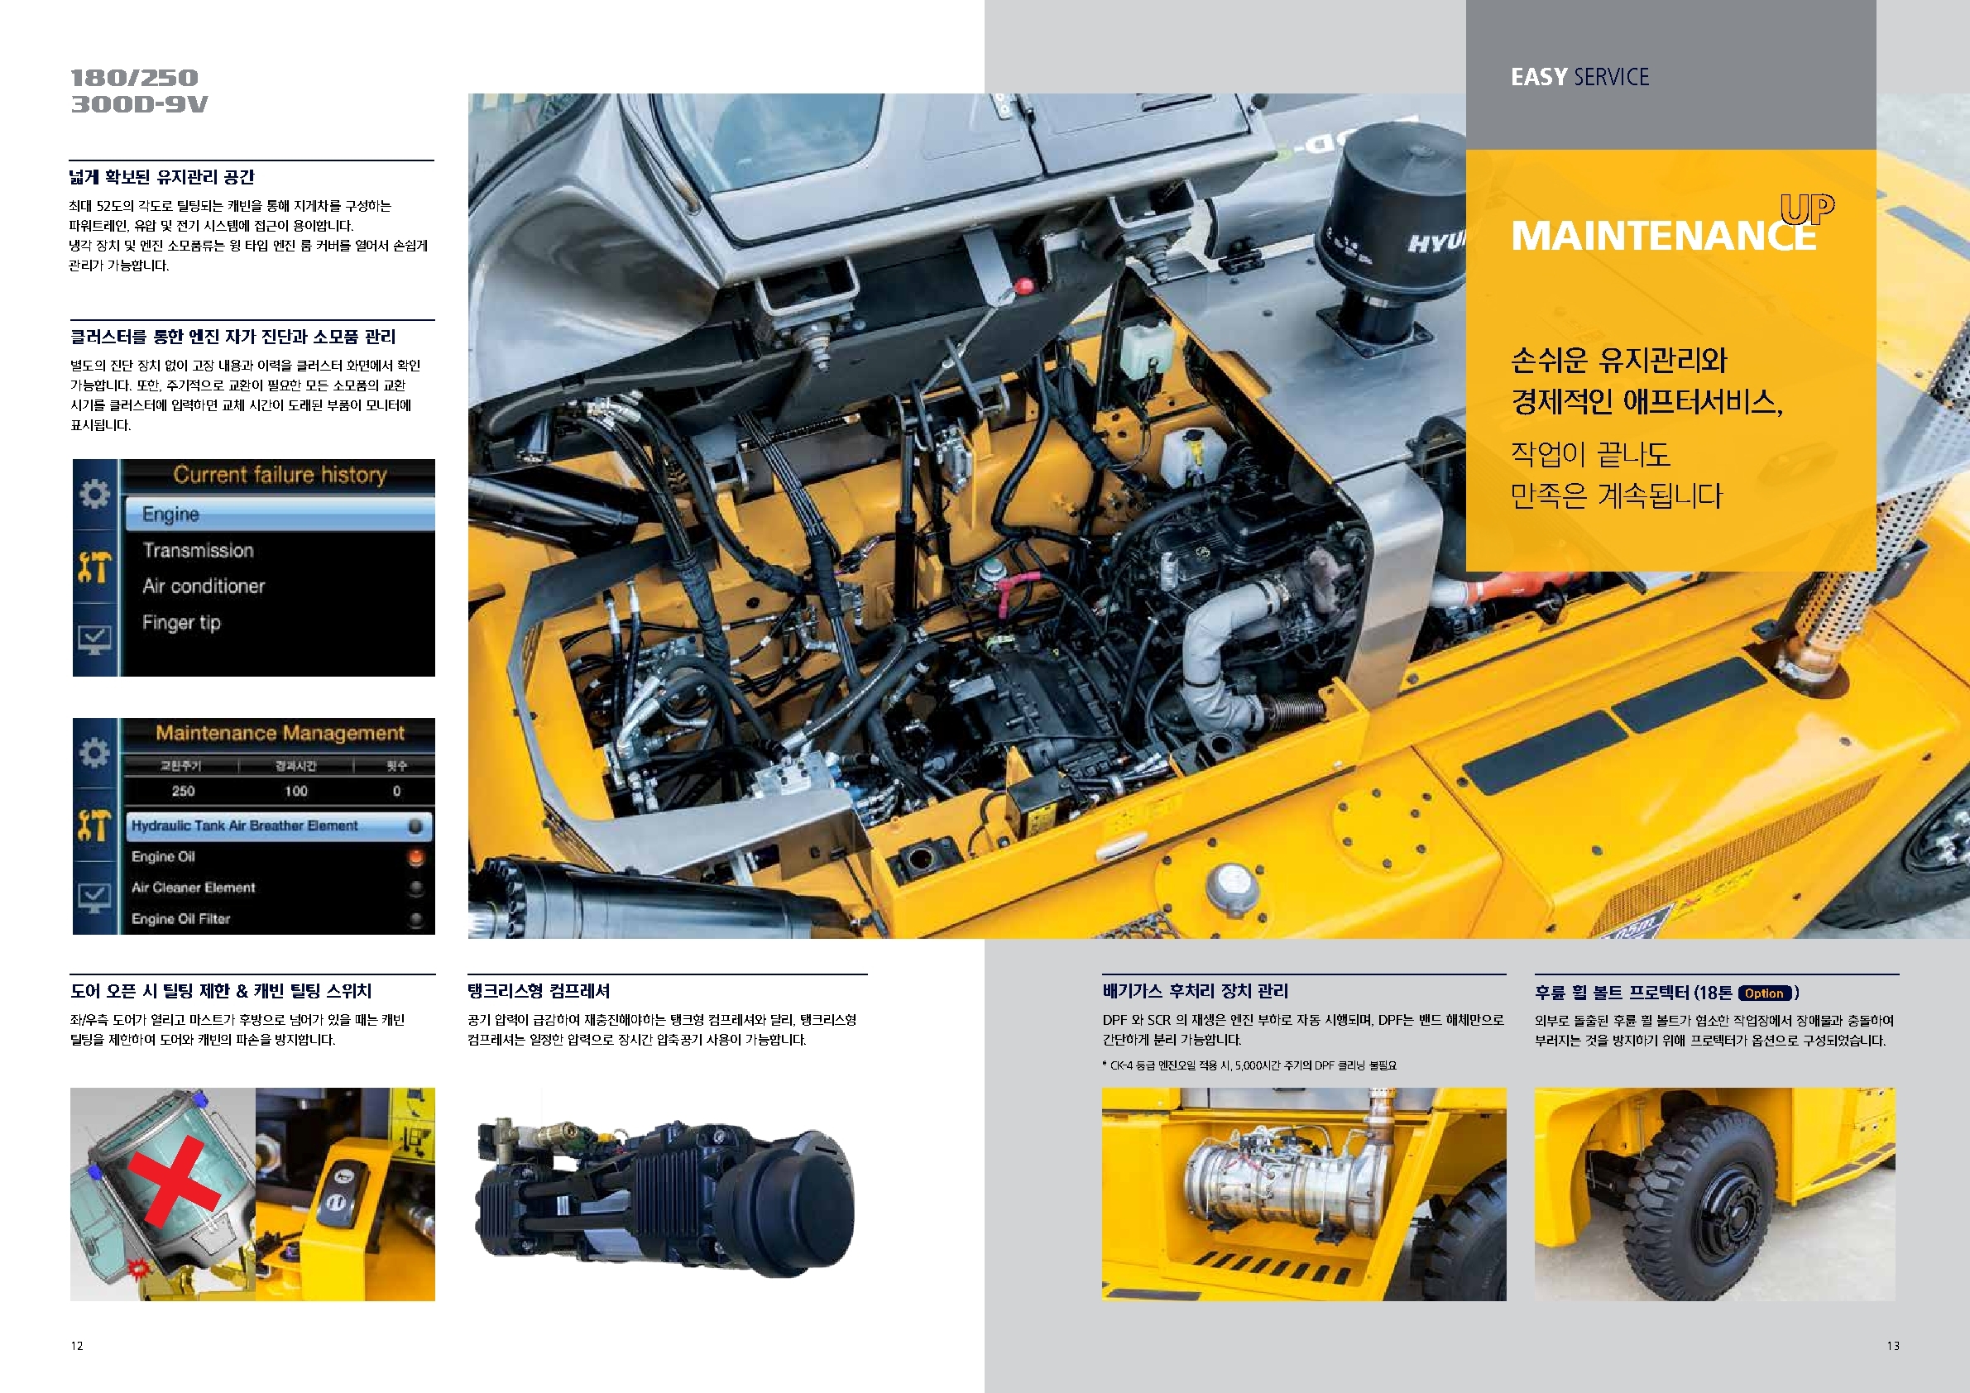The width and height of the screenshot is (1970, 1393).
Task: Select Transmission in failure history list
Action: coord(199,551)
